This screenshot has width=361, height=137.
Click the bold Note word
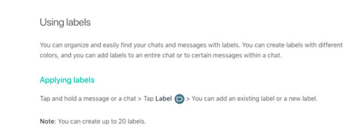[x=48, y=121]
